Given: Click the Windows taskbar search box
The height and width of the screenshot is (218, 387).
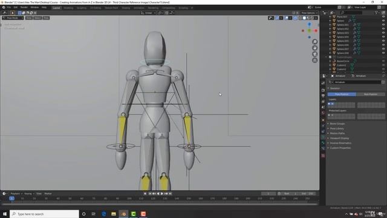Looking at the screenshot, I should tap(44, 214).
